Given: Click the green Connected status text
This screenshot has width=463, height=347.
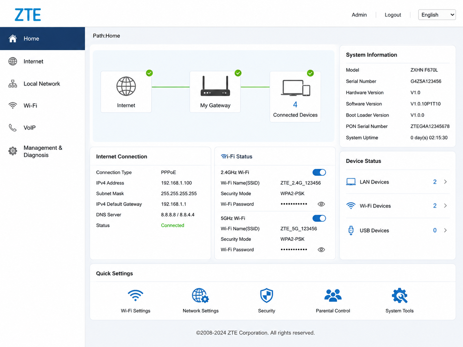Looking at the screenshot, I should [x=173, y=225].
